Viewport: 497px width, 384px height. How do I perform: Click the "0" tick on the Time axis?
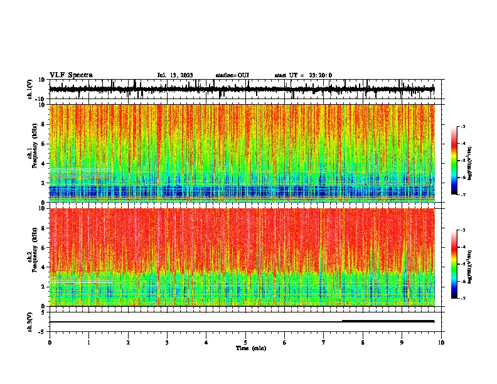pos(50,343)
